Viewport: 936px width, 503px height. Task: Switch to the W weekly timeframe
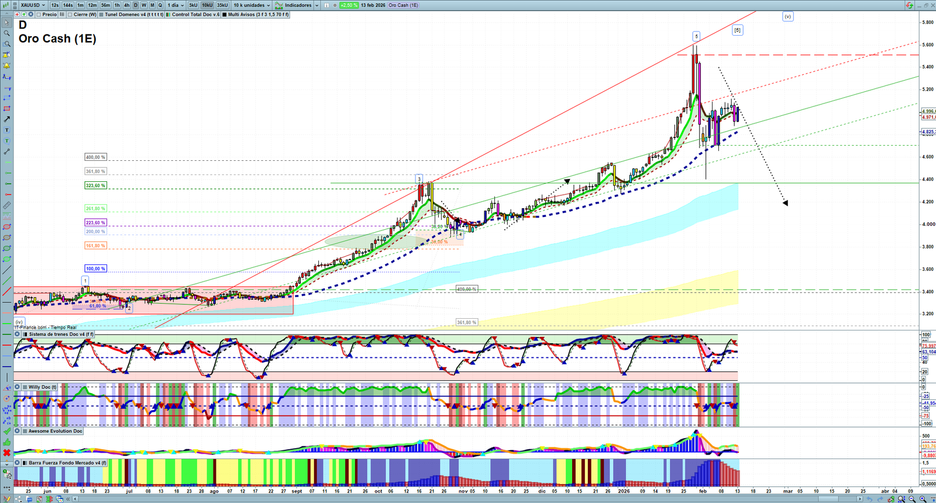pos(144,5)
